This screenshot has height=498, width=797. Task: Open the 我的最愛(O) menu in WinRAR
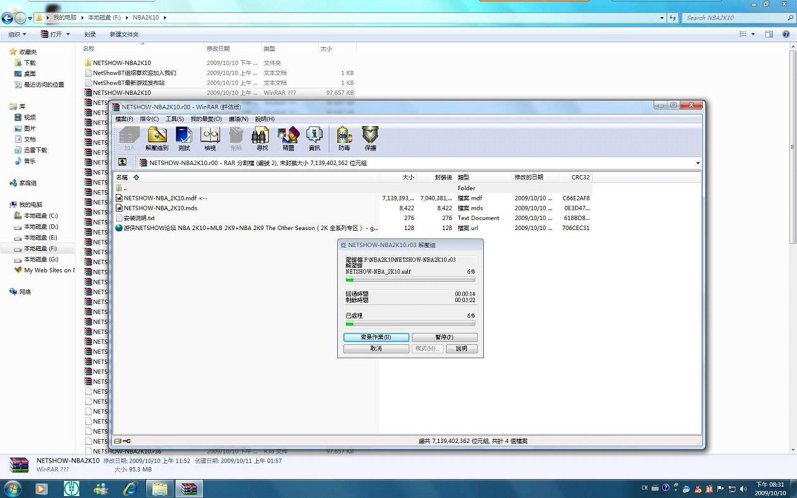(x=206, y=119)
